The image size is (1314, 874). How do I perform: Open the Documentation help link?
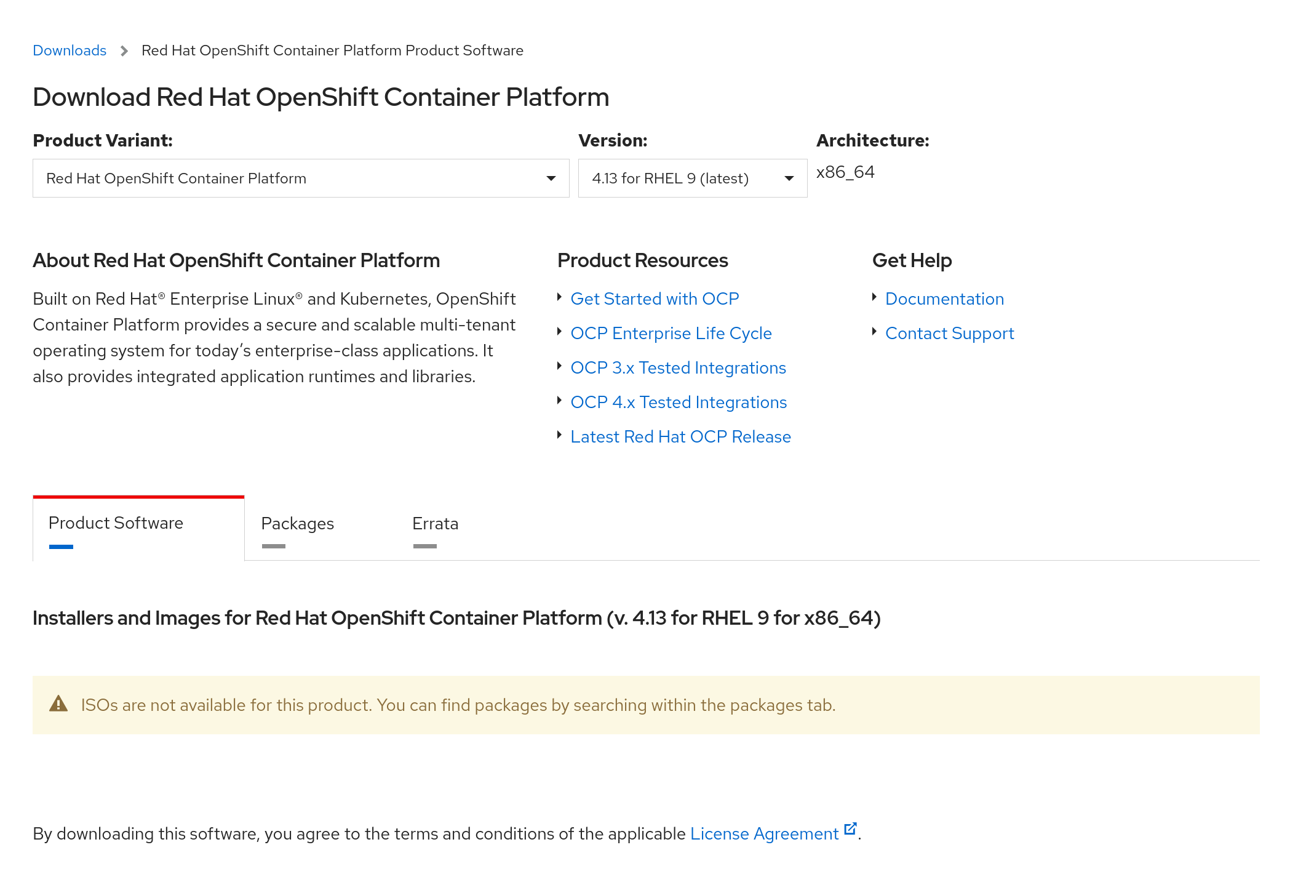coord(944,299)
